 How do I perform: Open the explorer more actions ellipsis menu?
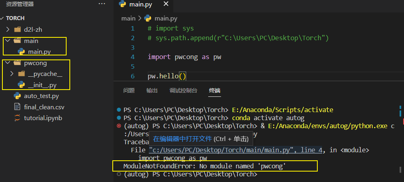(x=102, y=4)
